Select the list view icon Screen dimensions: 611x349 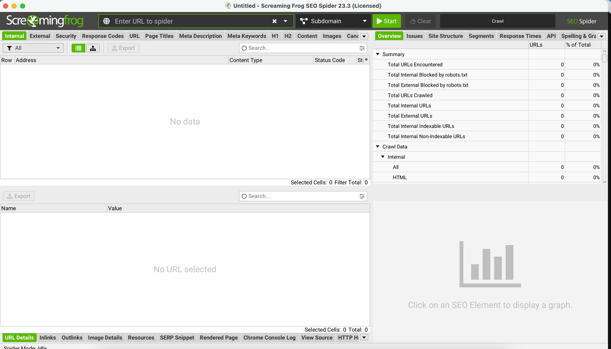(78, 48)
